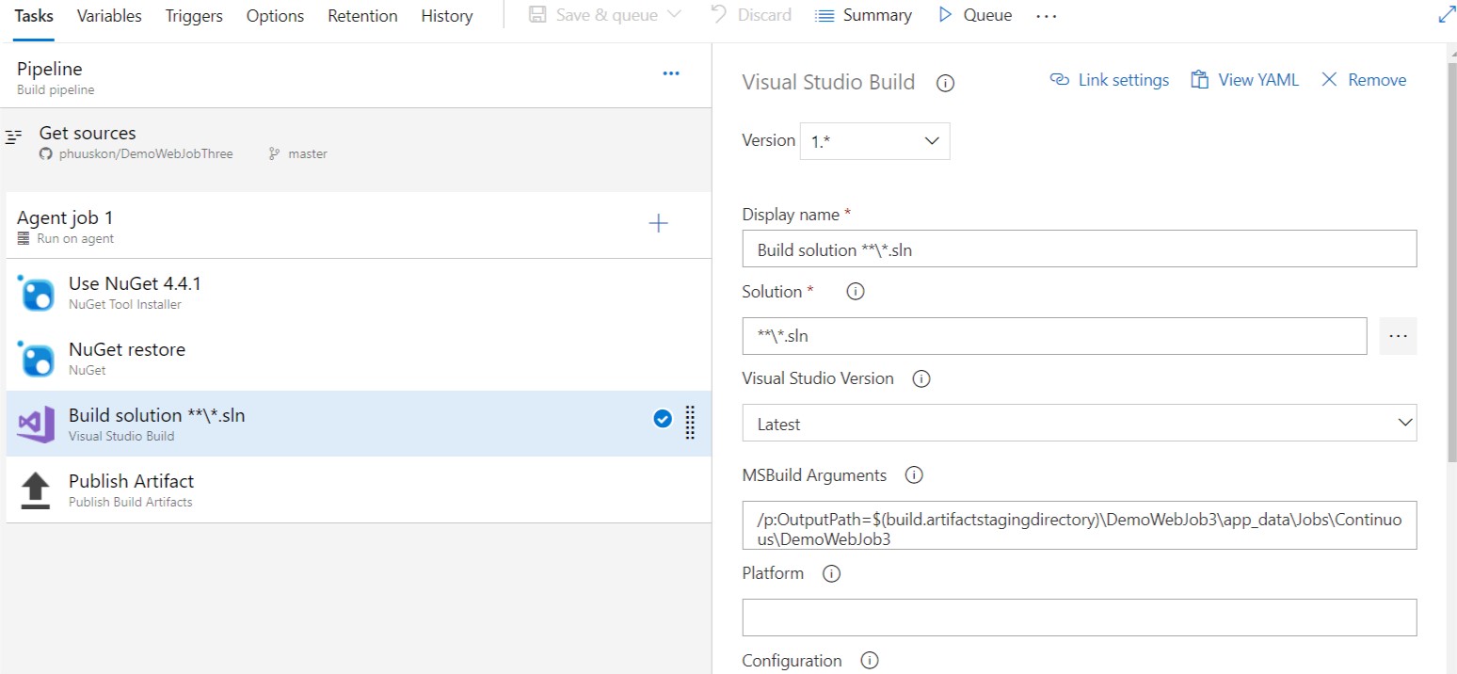Go to the Options tab
The width and height of the screenshot is (1457, 674).
[275, 16]
